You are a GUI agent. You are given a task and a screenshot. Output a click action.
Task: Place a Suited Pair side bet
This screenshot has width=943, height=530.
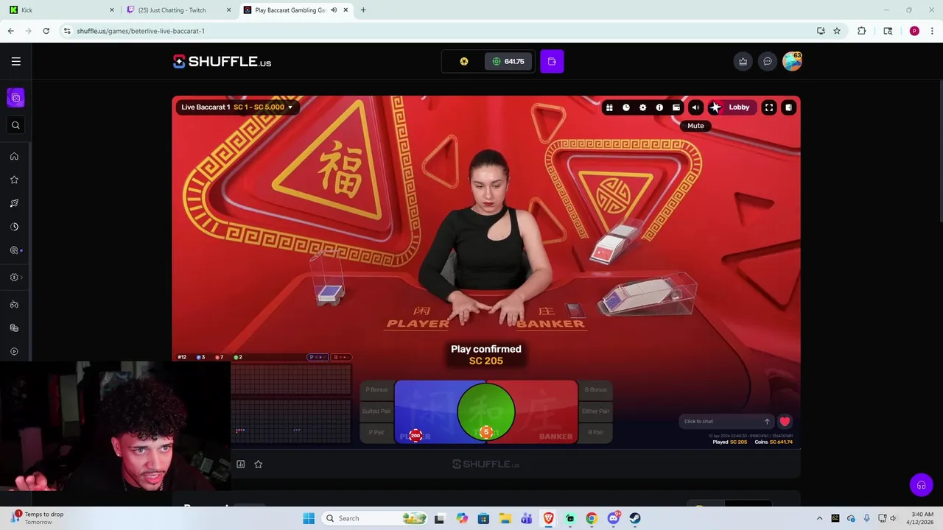[376, 411]
